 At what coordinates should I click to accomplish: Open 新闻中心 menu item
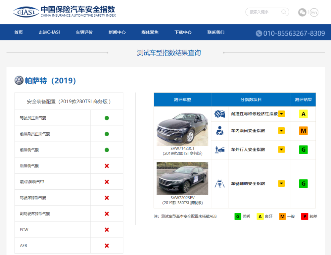(x=117, y=32)
